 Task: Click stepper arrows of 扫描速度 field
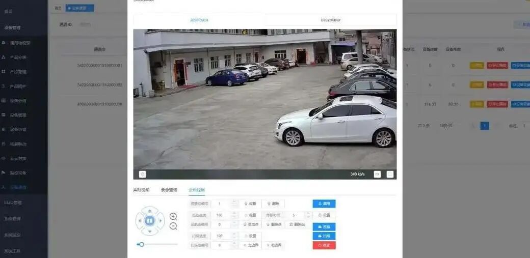coord(234,236)
